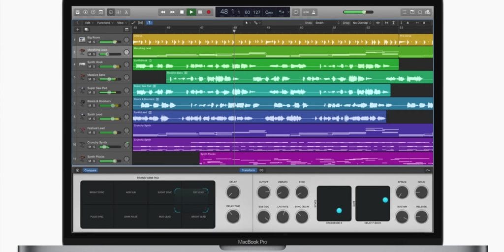The image size is (504, 252).
Task: Toggle Show Automation button
Action: click(x=133, y=23)
